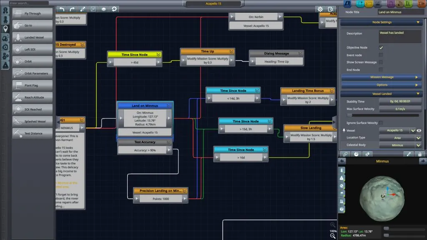This screenshot has height=240, width=427.
Task: Click the grey save disk icon
Action: tap(377, 3)
